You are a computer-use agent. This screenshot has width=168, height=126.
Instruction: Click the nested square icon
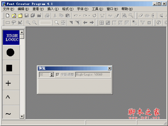click(x=149, y=23)
